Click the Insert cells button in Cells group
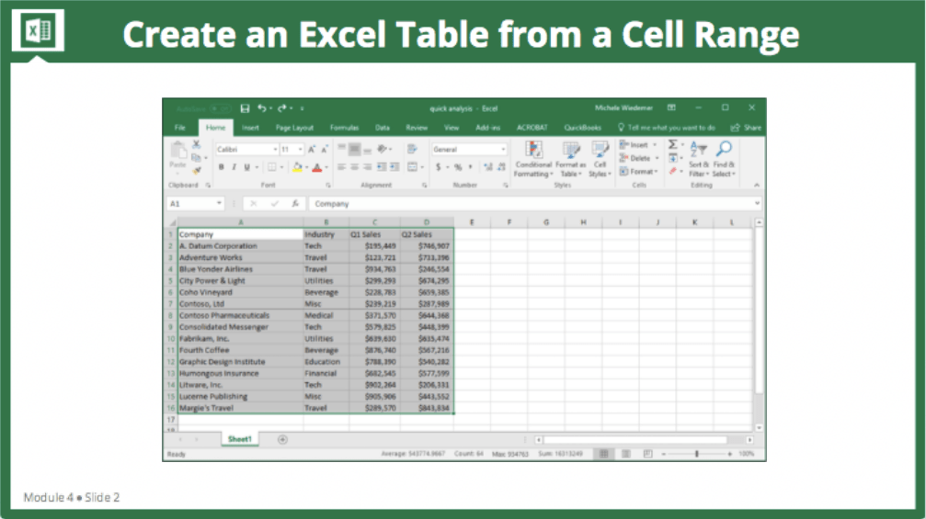 point(638,144)
